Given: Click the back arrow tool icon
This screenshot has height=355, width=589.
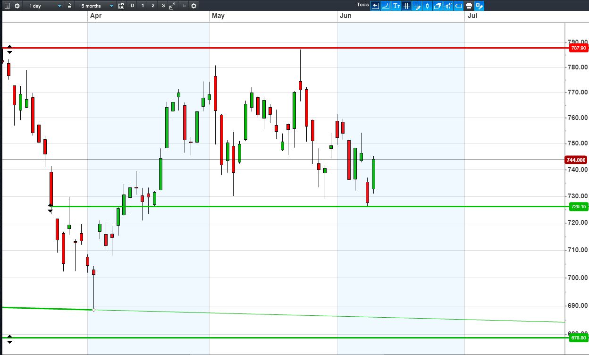Looking at the screenshot, I should click(375, 6).
